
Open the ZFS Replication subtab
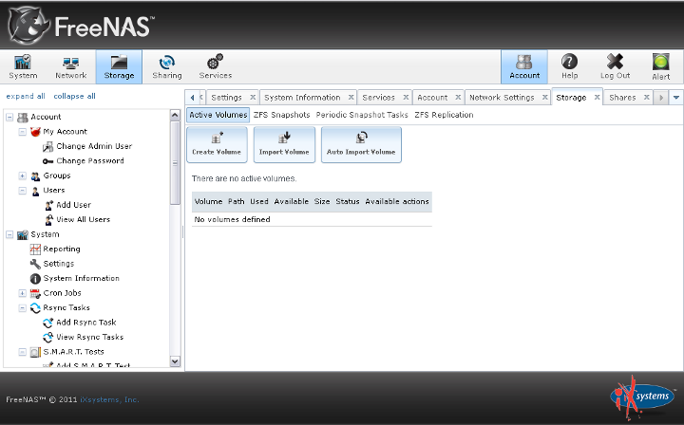(444, 115)
